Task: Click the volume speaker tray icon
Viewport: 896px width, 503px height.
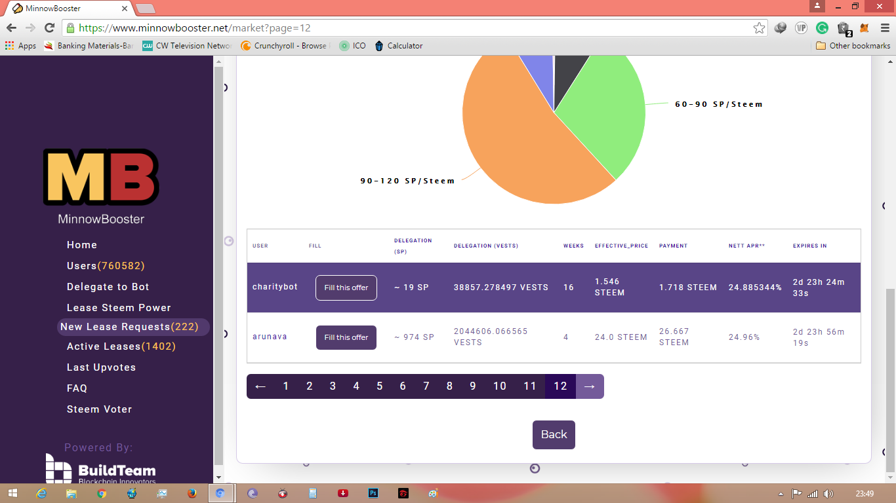Action: [828, 494]
